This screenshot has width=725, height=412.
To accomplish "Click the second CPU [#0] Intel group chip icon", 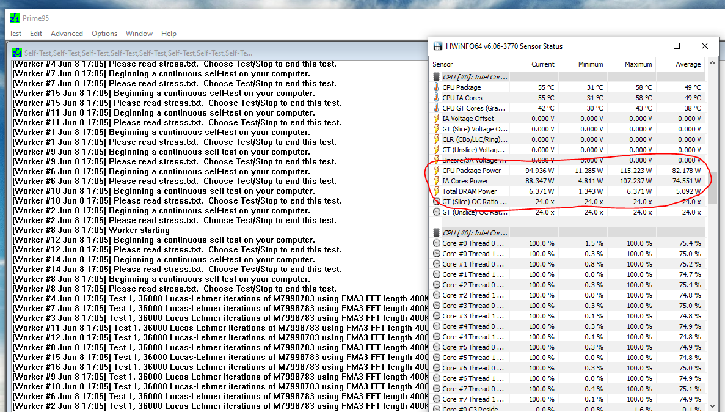I will pyautogui.click(x=436, y=233).
